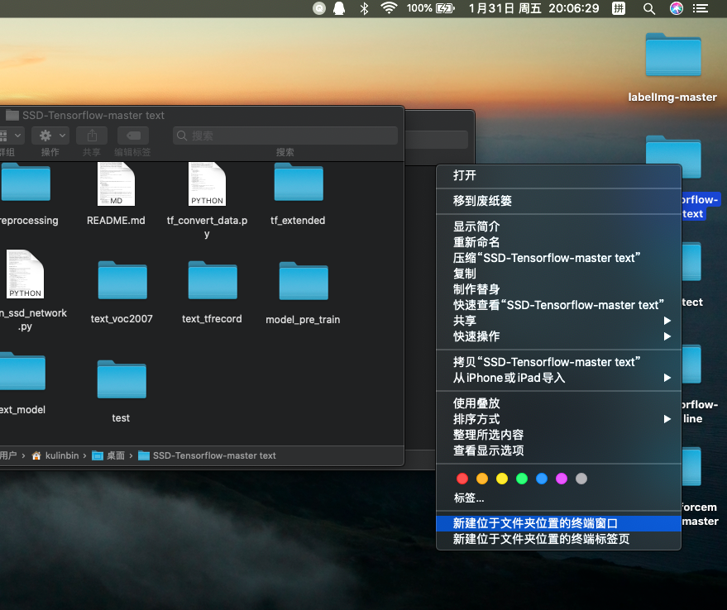Screen dimensions: 727x610
Task: Open the README.md file
Action: point(116,183)
